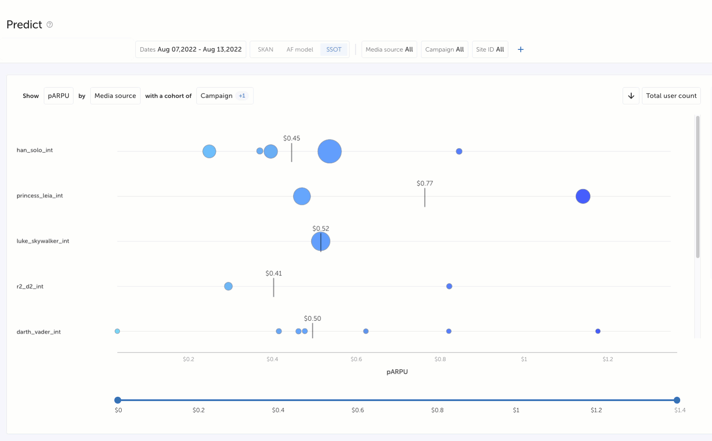The width and height of the screenshot is (712, 441).
Task: Open the Total user count sort dropdown
Action: (x=671, y=96)
